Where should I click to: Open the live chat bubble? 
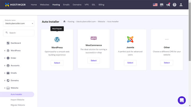click(182, 100)
